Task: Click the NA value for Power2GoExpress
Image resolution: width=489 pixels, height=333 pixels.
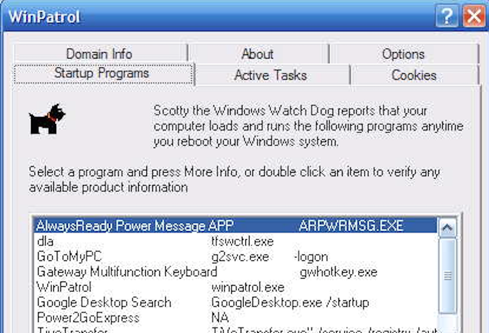Action: [220, 317]
